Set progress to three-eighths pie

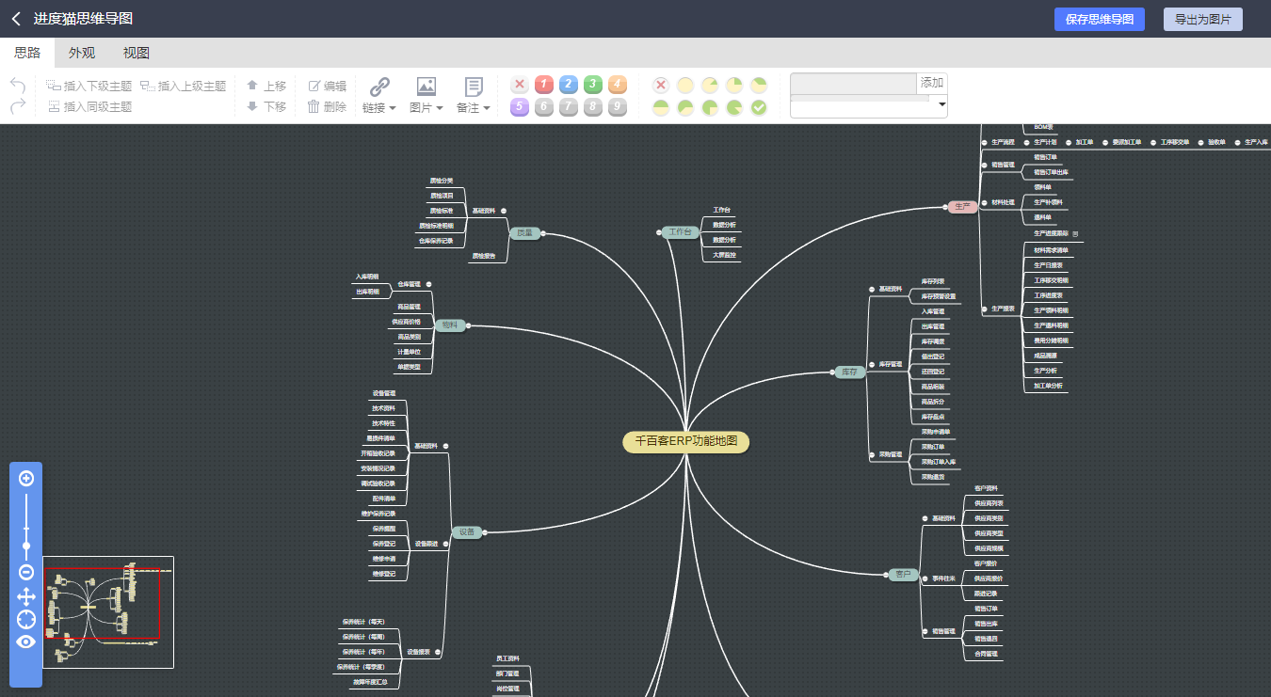coord(759,86)
